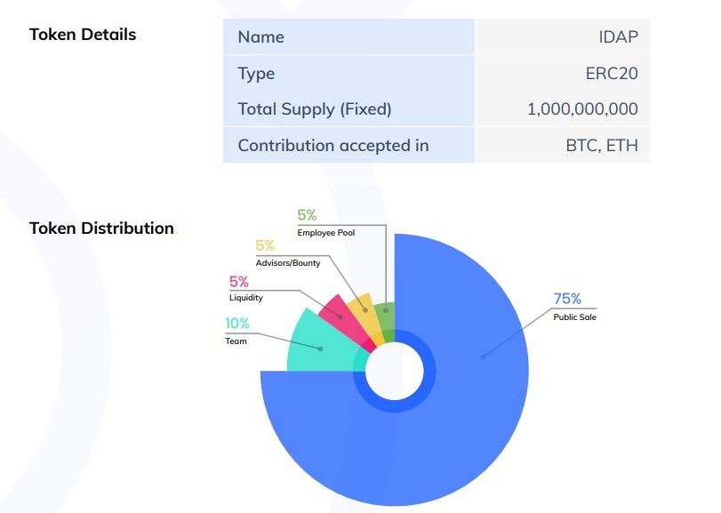The image size is (721, 513).
Task: Click the Total Supply (Fixed) label
Action: (x=315, y=109)
